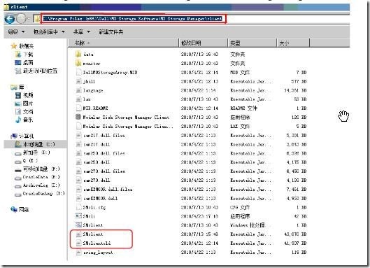Click the greyed Forward arrow button
The height and width of the screenshot is (268, 370).
click(21, 19)
